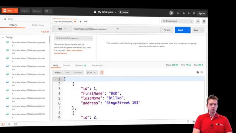Click the manage environments gear icon

(x=204, y=21)
